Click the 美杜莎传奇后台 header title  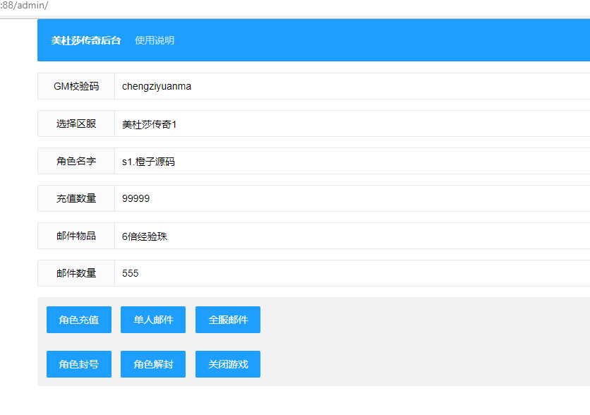(x=86, y=40)
